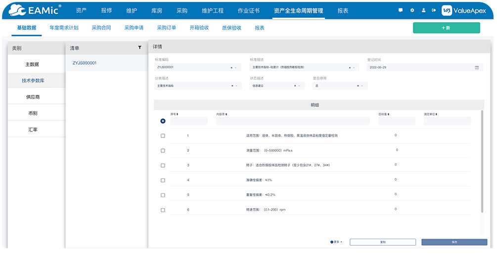
Task: Expand the 更多 options menu
Action: [x=336, y=242]
